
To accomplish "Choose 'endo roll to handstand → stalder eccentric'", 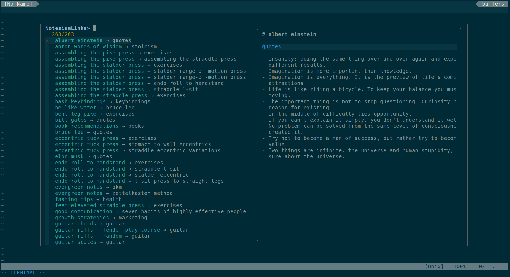I will pyautogui.click(x=122, y=175).
